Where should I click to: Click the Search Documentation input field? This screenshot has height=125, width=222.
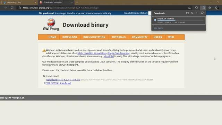(x=150, y=13)
